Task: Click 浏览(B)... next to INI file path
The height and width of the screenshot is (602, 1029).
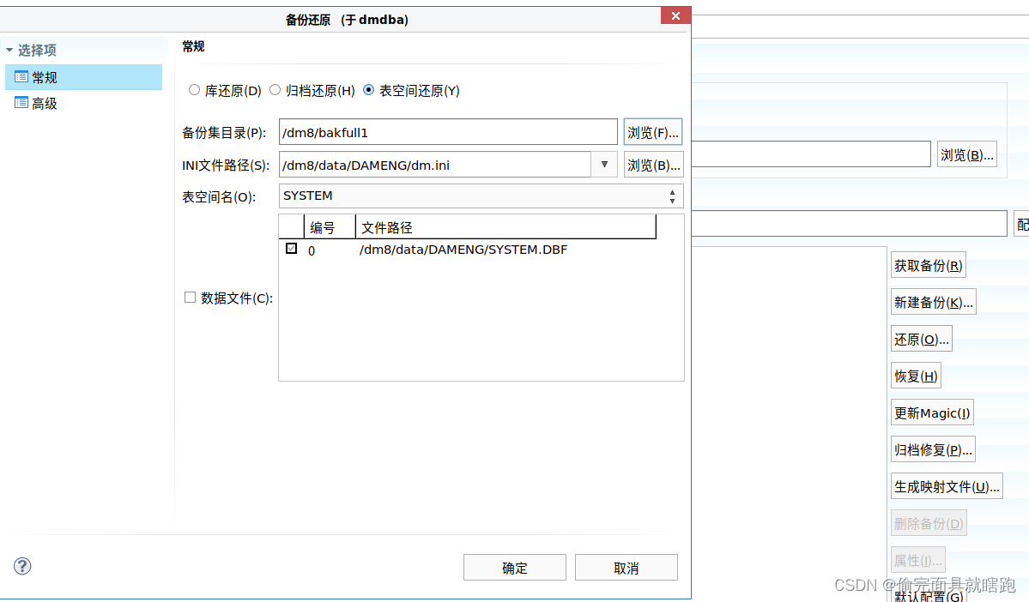Action: click(x=653, y=165)
